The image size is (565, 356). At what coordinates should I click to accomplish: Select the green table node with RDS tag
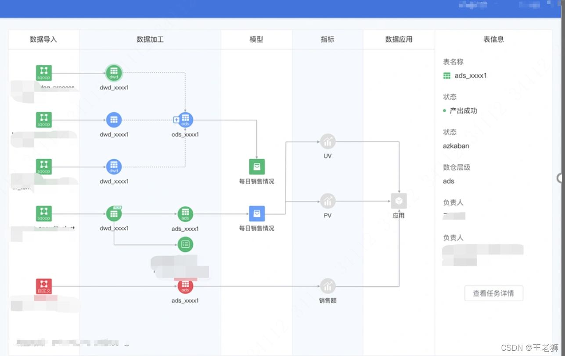(114, 214)
